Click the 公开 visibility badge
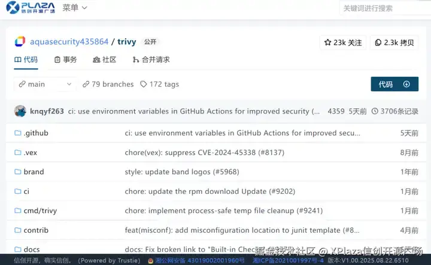The image size is (431, 265). [150, 42]
